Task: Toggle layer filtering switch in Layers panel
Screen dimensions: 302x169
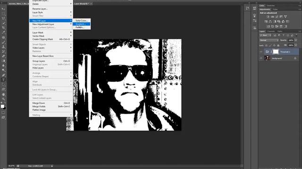Action: (296, 35)
